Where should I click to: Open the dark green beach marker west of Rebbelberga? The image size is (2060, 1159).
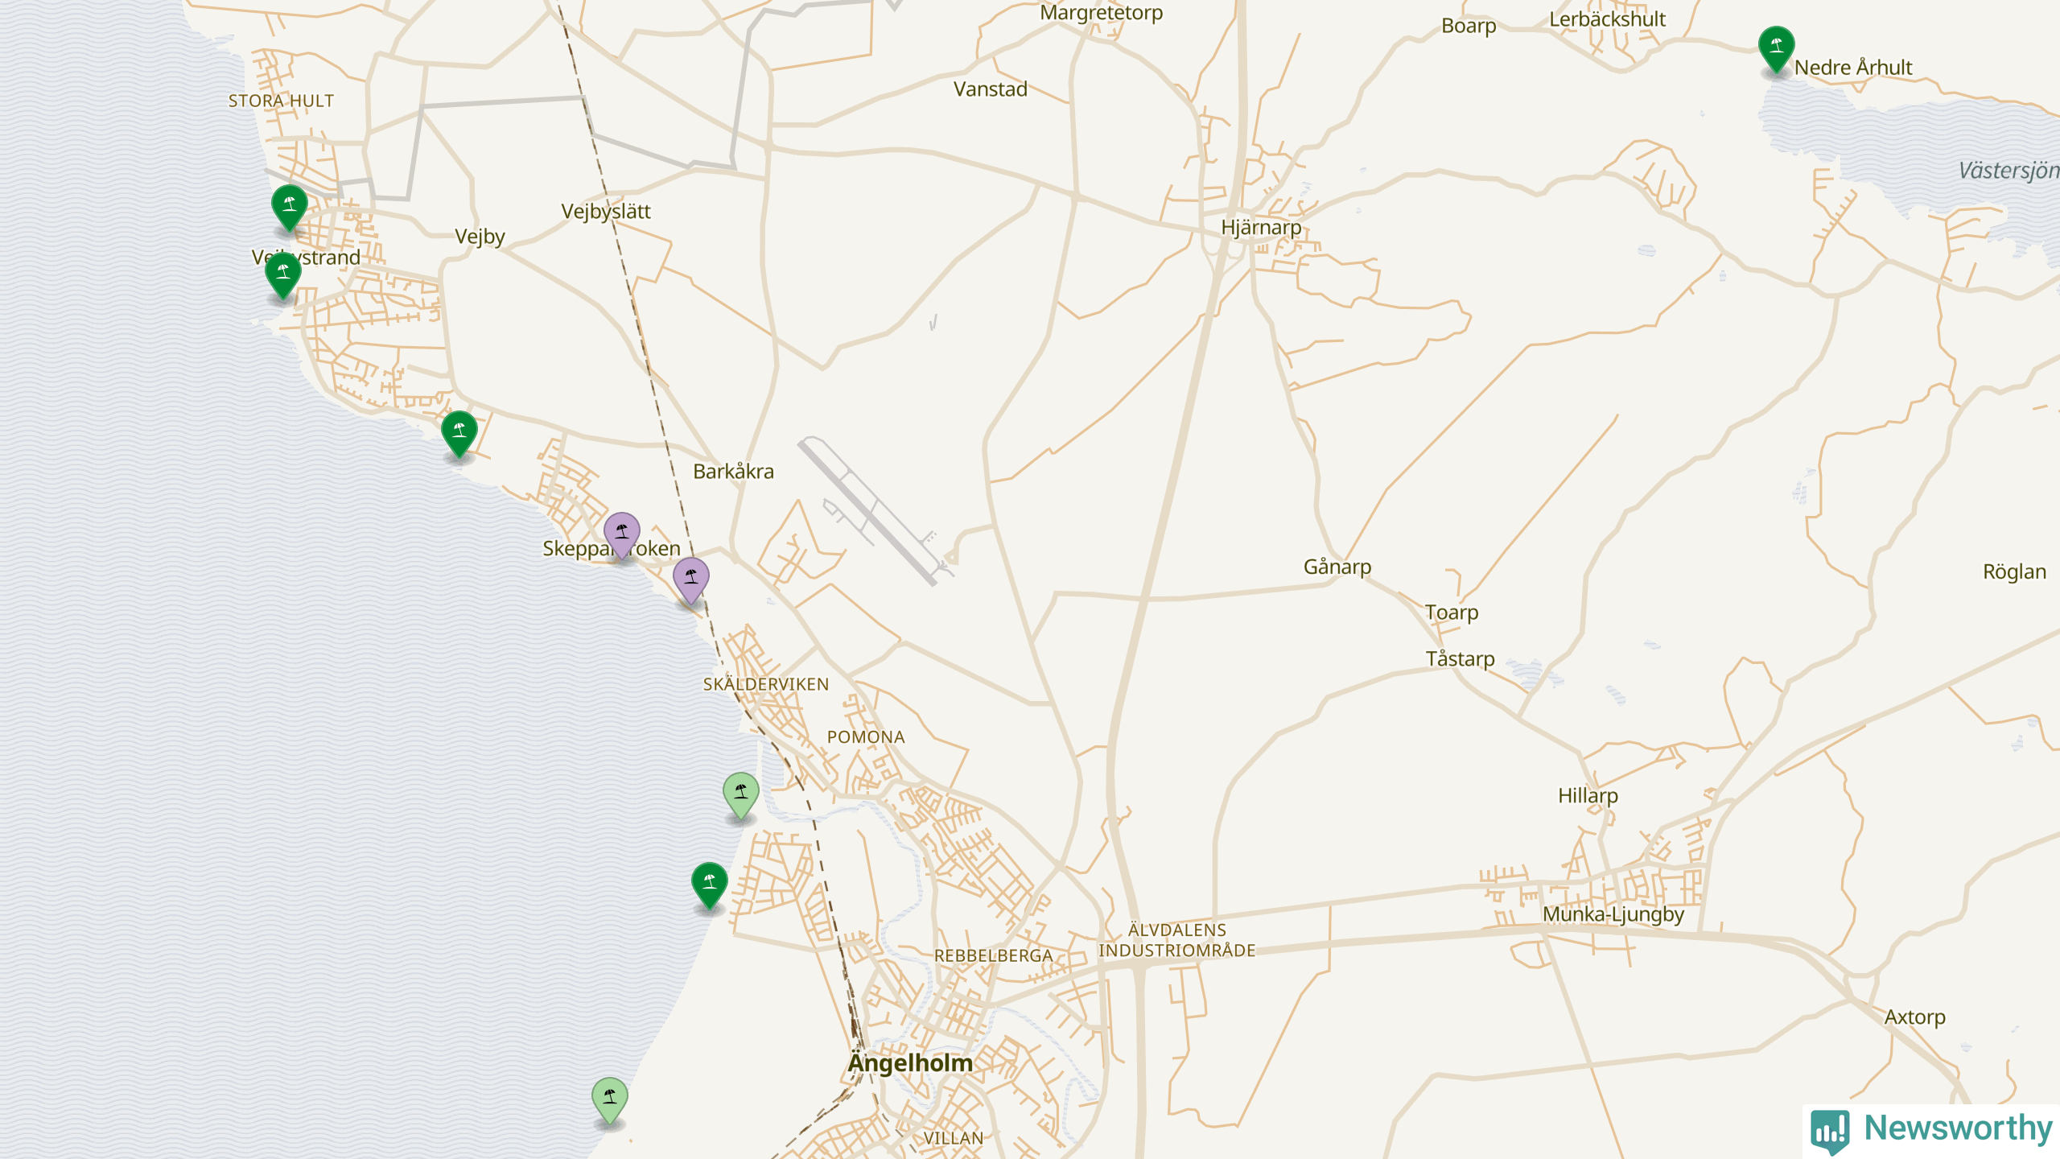(x=710, y=886)
